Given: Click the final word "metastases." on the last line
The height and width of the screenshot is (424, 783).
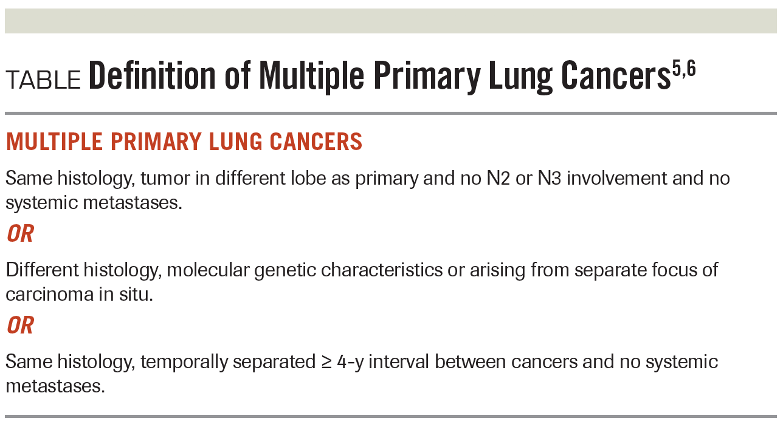Looking at the screenshot, I should [55, 386].
